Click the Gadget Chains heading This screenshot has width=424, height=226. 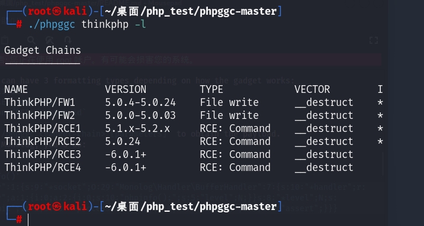point(43,50)
